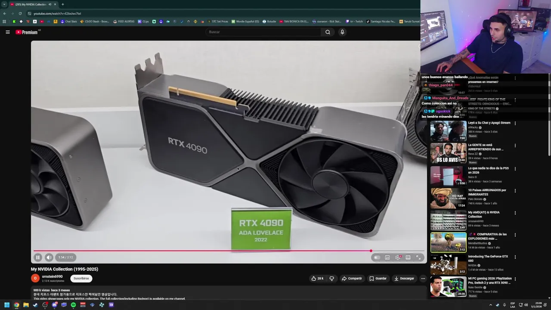Image resolution: width=551 pixels, height=310 pixels.
Task: Open Steam from the taskbar
Action: click(x=35, y=305)
